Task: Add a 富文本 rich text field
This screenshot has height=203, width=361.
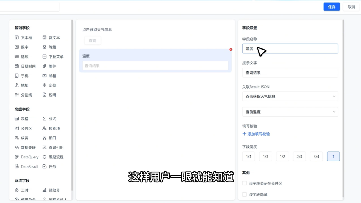Action: point(51,38)
